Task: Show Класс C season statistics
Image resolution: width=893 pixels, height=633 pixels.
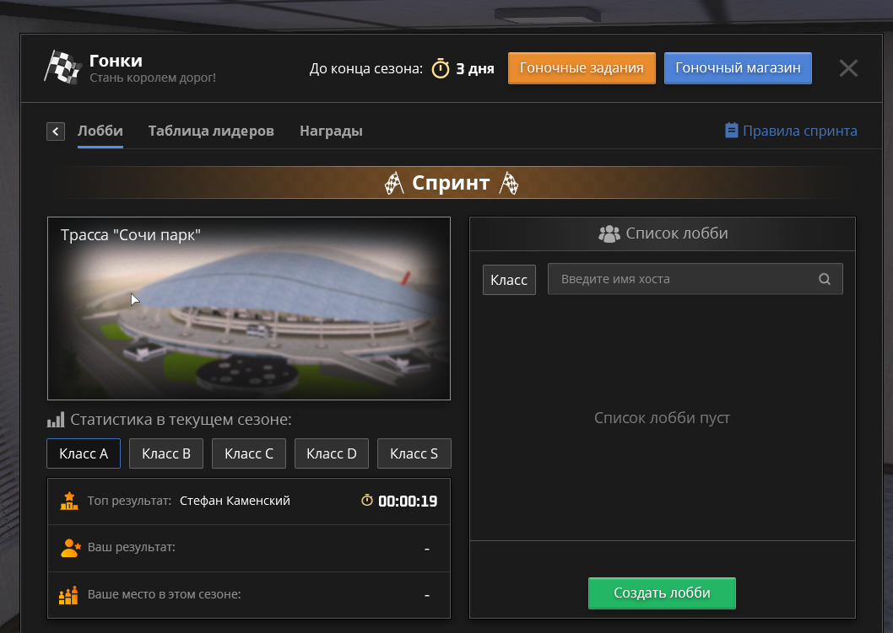Action: pos(248,453)
